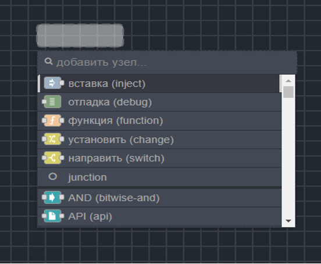This screenshot has height=264, width=321.
Task: Click the gray placeholder node above list
Action: pyautogui.click(x=80, y=35)
